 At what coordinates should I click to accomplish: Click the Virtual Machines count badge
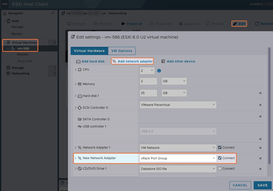click(x=52, y=42)
